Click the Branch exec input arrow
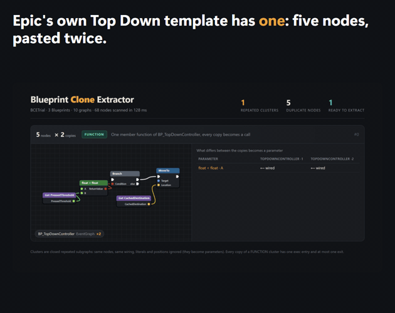The height and width of the screenshot is (313, 395). (x=113, y=180)
